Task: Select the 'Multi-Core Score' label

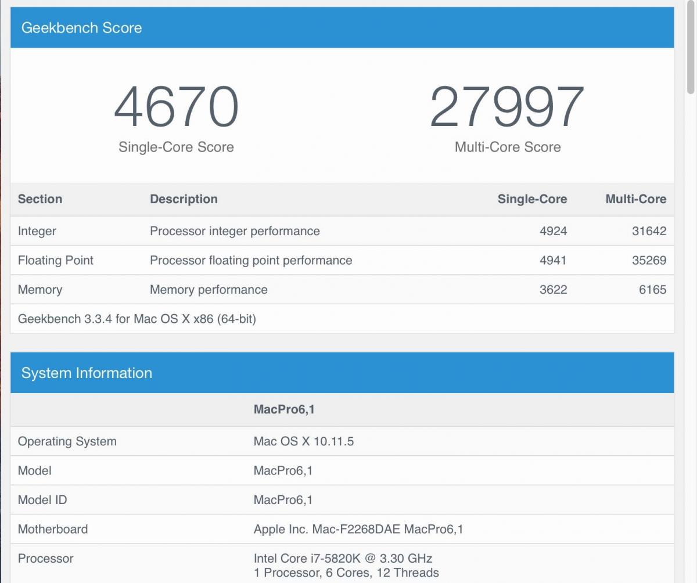Action: tap(508, 147)
